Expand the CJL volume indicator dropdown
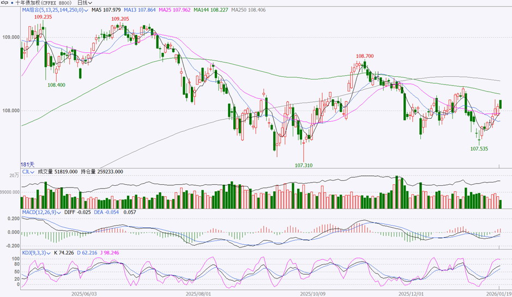 tap(32, 172)
